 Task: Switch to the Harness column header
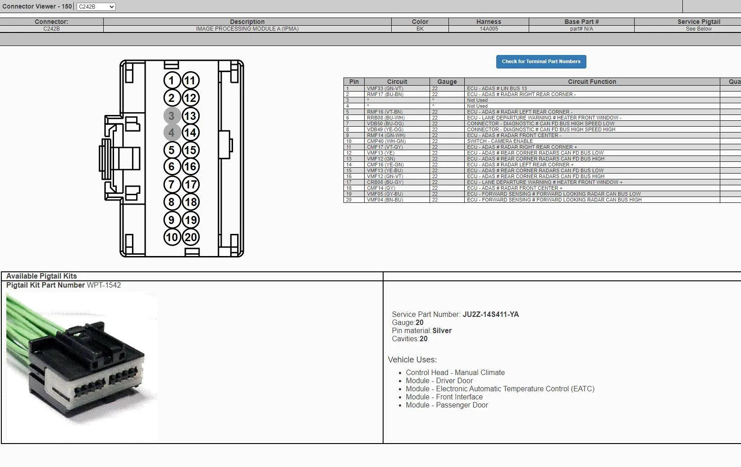coord(489,22)
